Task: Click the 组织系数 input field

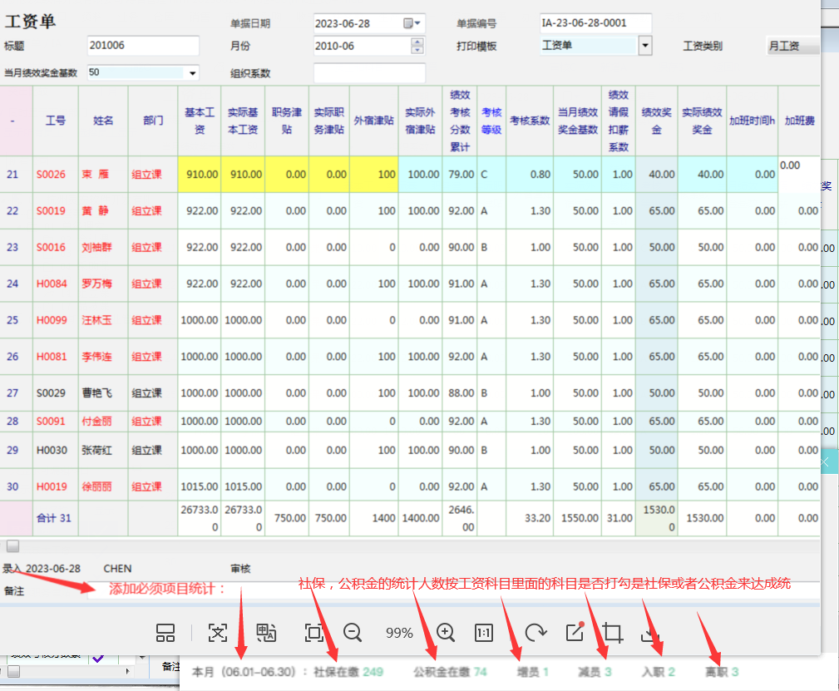Action: 369,73
